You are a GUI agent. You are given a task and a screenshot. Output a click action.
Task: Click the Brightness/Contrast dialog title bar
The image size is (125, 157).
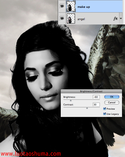coord(91,91)
